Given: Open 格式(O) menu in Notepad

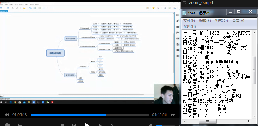Looking at the screenshot, I should [222, 21].
